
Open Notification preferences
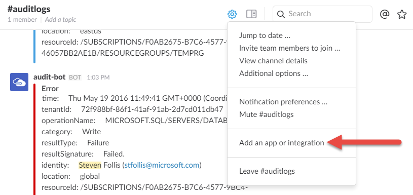click(283, 102)
